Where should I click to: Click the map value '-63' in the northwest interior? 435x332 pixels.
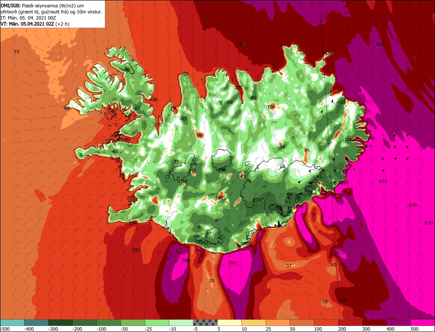pyautogui.click(x=183, y=119)
